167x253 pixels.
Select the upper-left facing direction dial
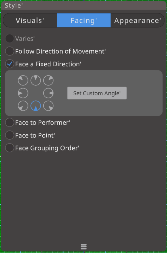[x=23, y=80]
